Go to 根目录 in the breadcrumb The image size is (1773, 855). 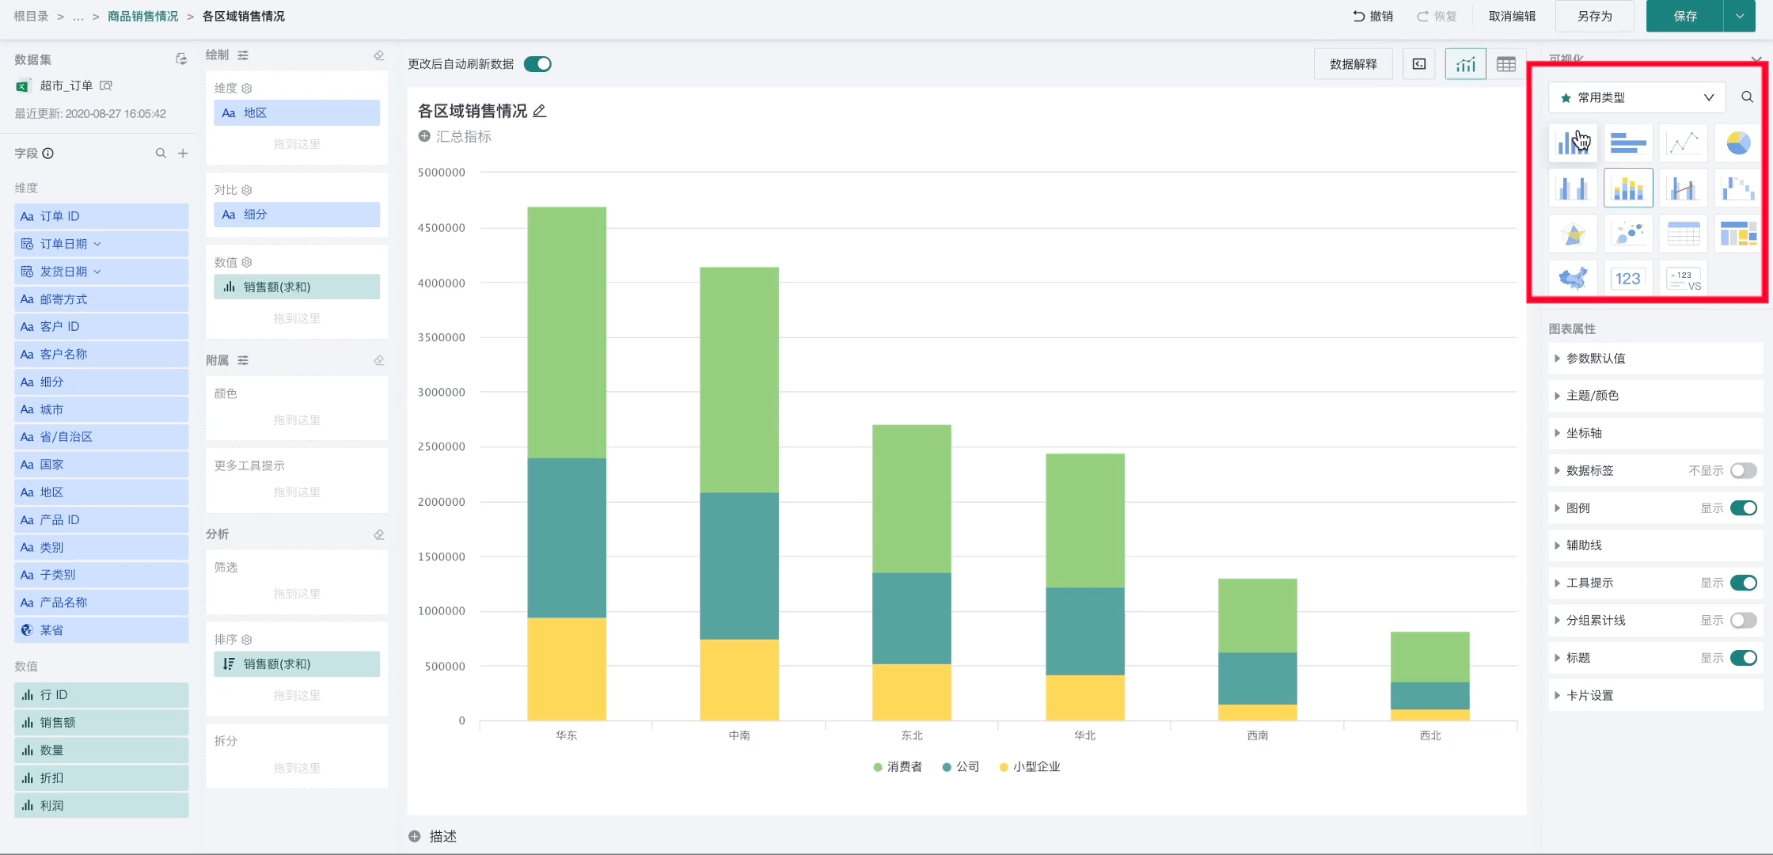[x=31, y=16]
